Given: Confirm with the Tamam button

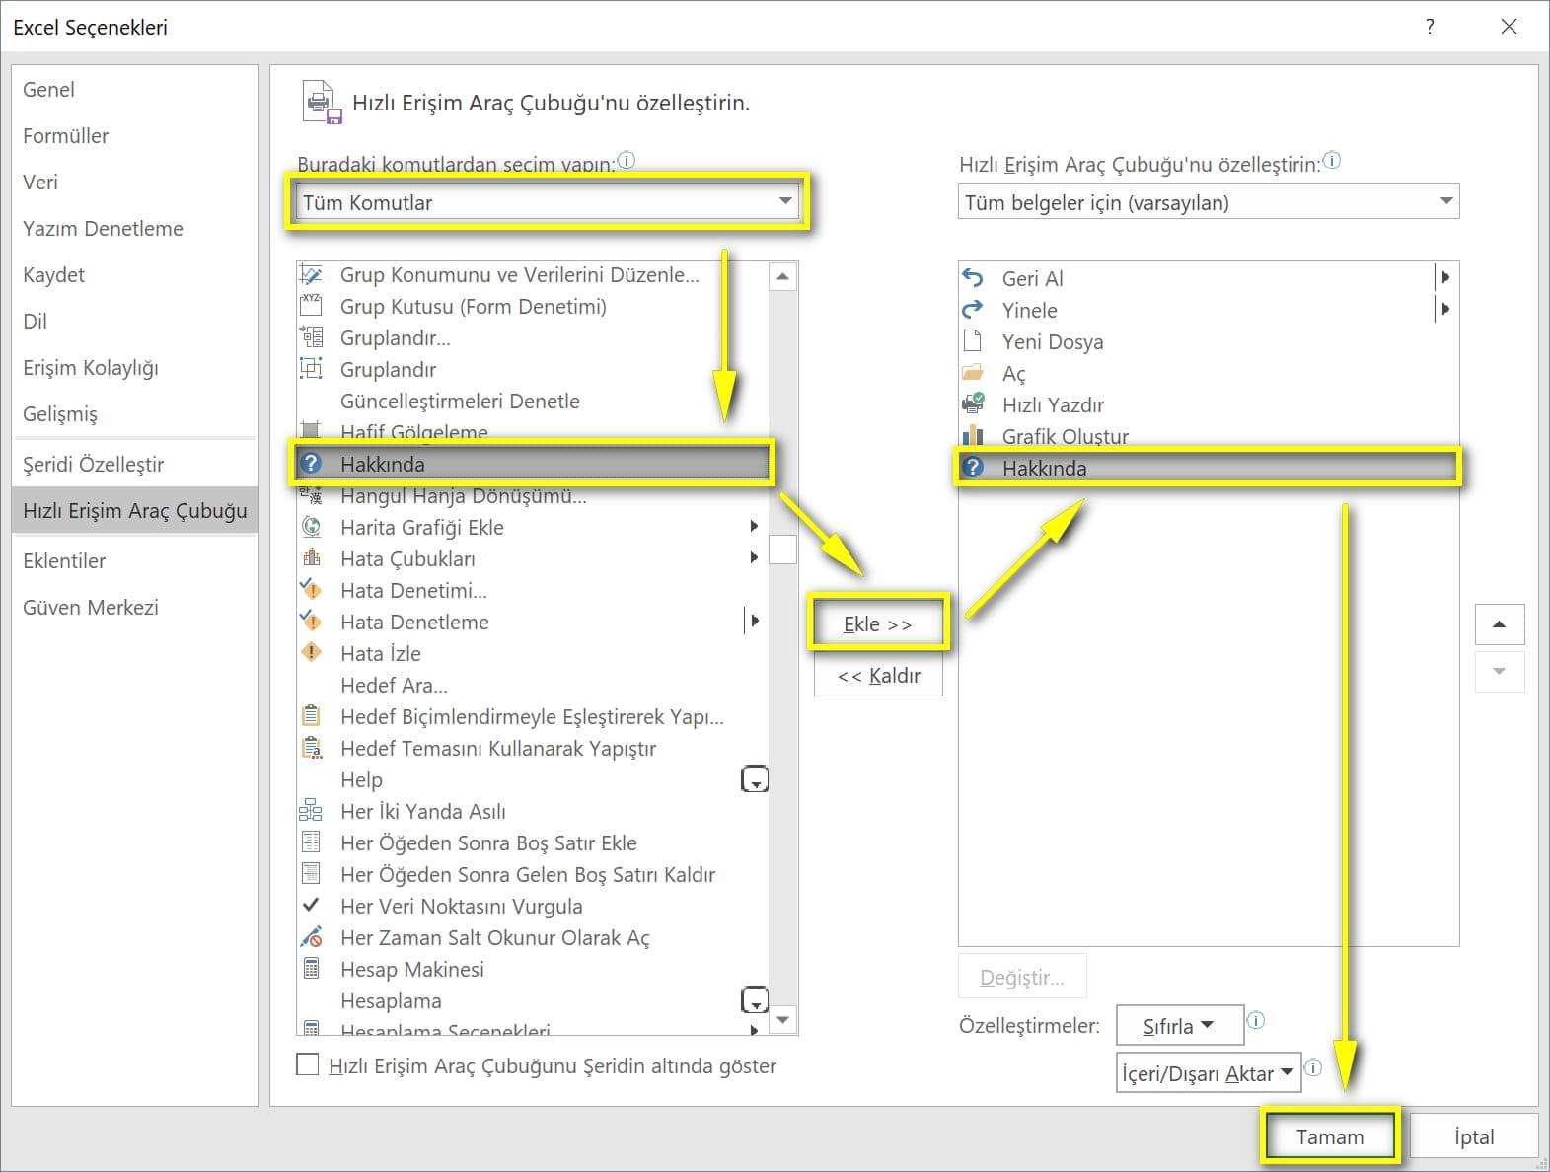Looking at the screenshot, I should pos(1330,1136).
